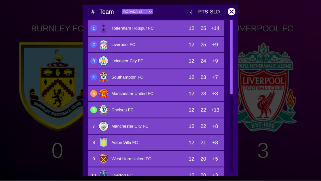The image size is (321, 181).
Task: Click the Team column header
Action: 107,12
